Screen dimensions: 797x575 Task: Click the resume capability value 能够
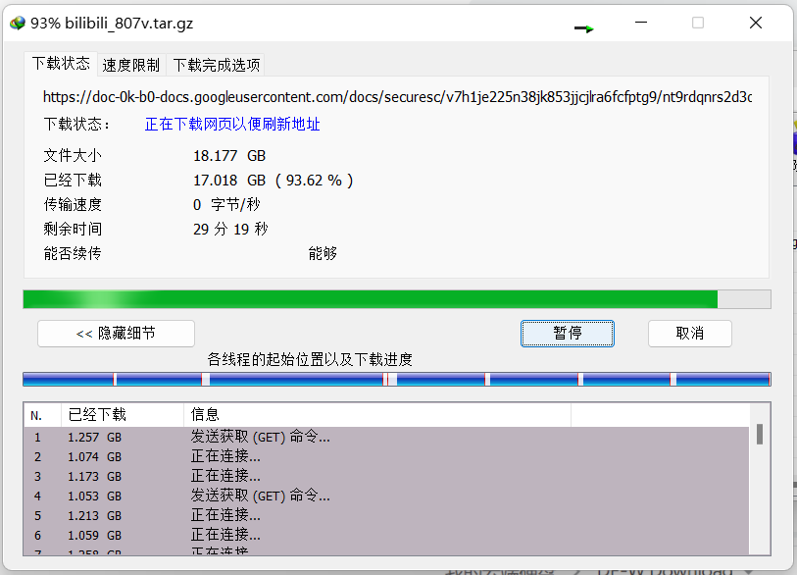point(323,253)
